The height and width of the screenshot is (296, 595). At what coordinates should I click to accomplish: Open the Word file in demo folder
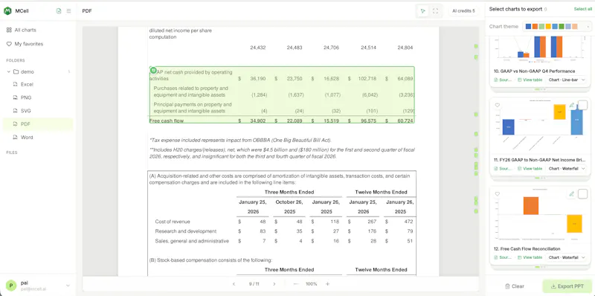(27, 138)
